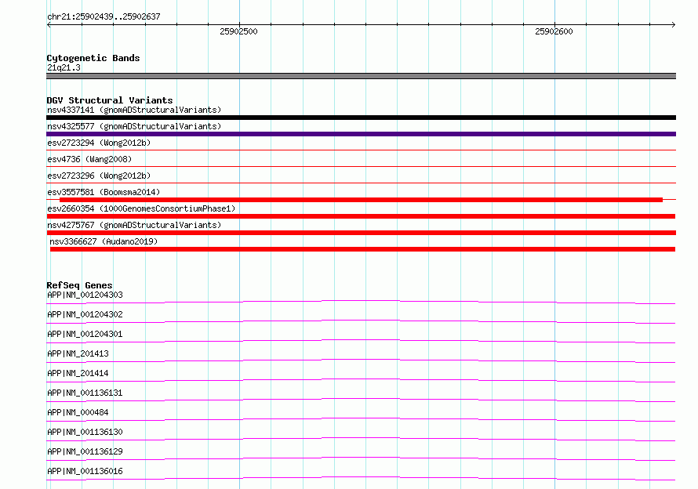Click the APP|NM_001204301 transcript label
698x489 pixels.
tap(85, 334)
